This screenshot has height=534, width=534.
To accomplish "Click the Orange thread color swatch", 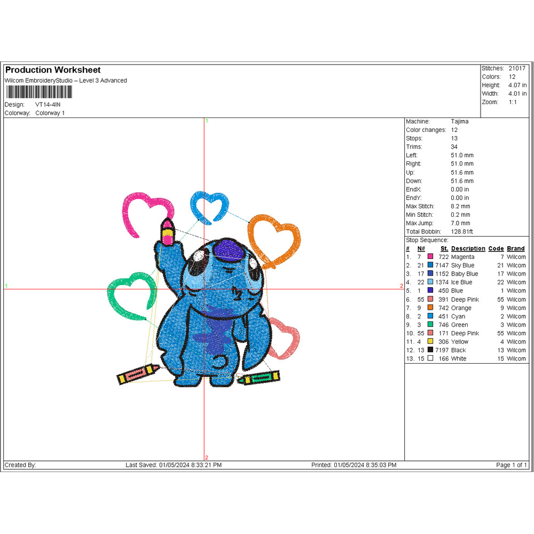I will click(430, 308).
